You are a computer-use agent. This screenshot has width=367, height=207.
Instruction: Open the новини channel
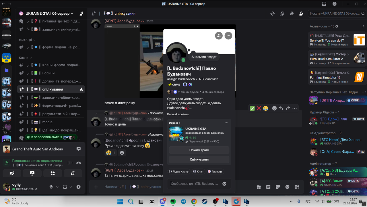51,73
